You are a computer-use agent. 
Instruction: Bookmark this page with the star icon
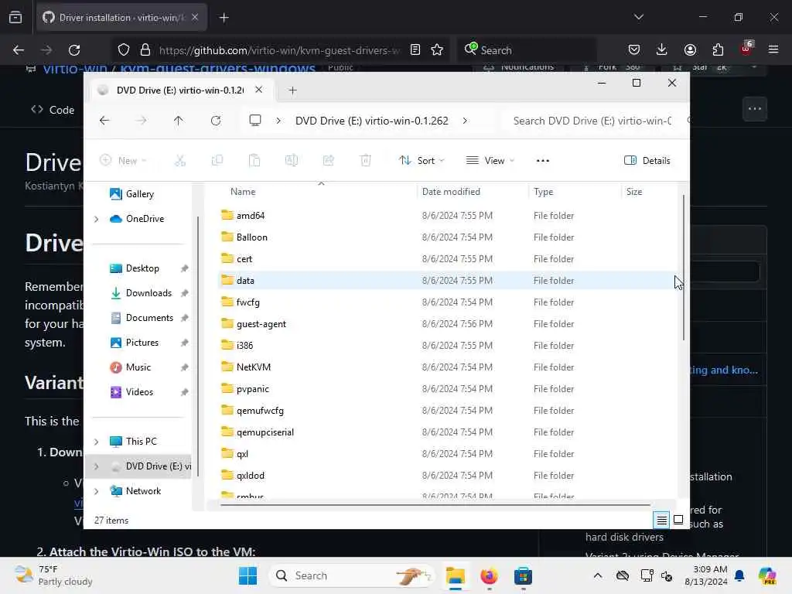click(437, 50)
